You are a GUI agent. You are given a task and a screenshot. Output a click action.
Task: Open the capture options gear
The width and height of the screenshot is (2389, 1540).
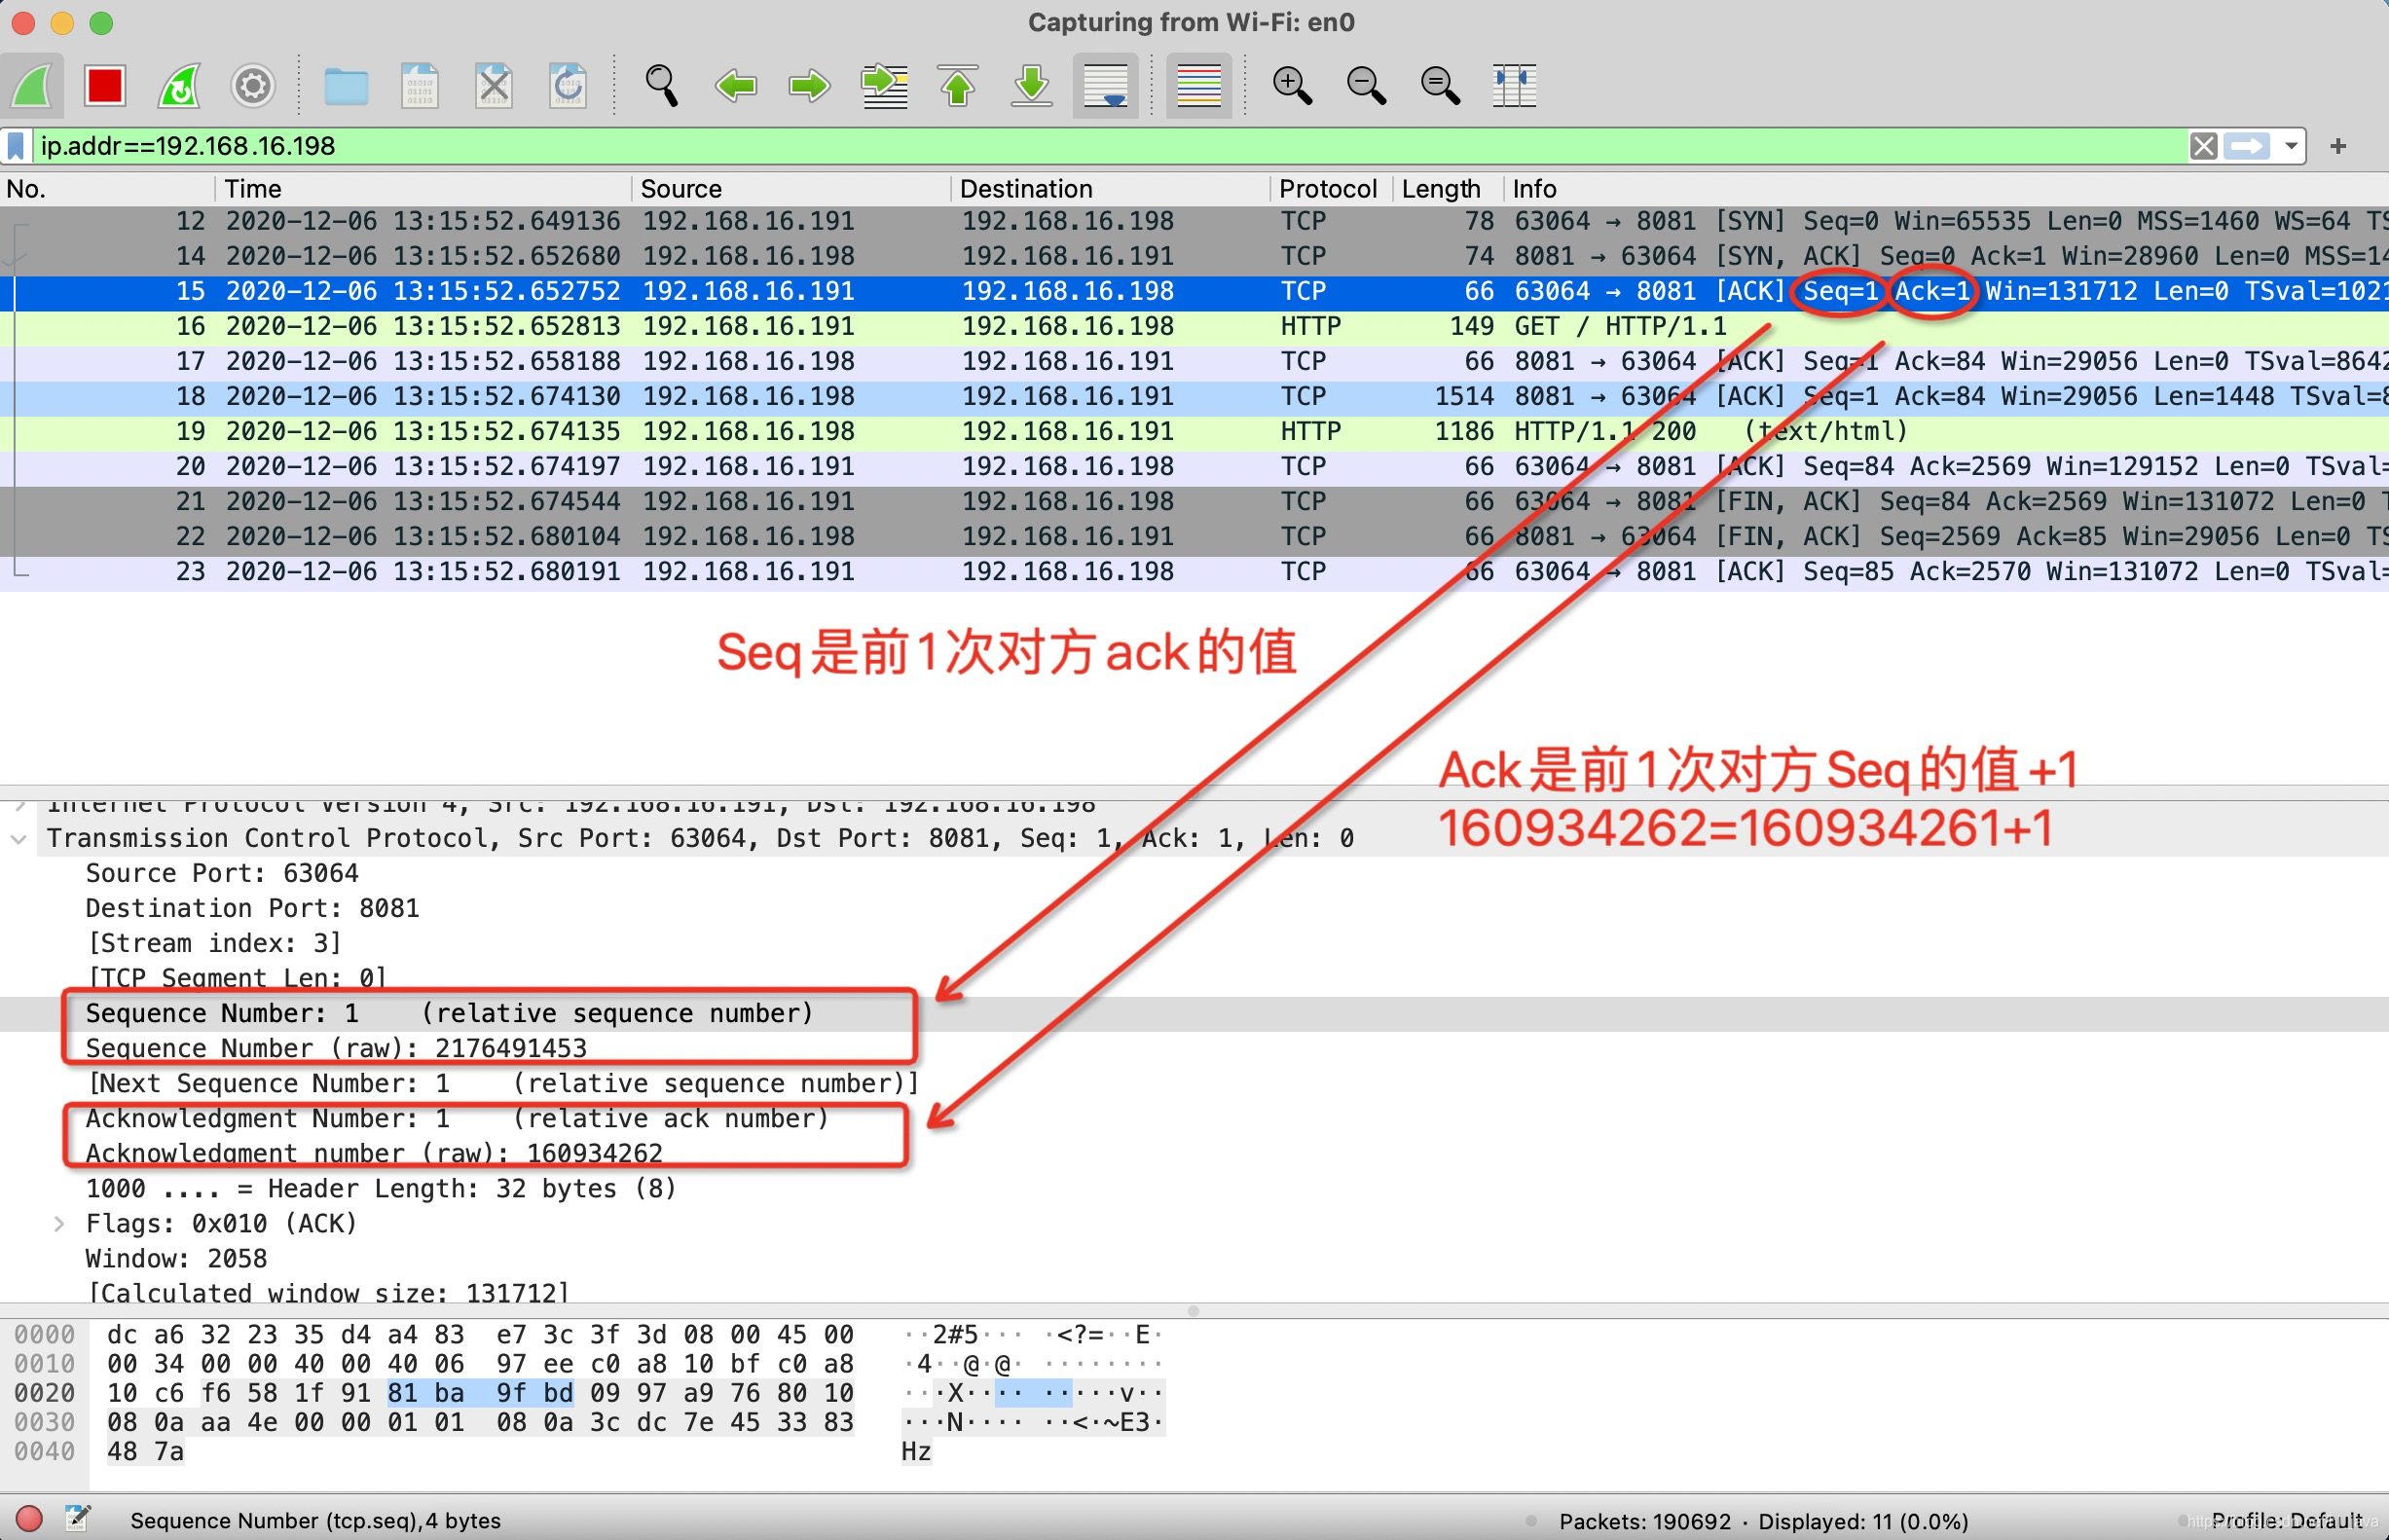pyautogui.click(x=253, y=86)
